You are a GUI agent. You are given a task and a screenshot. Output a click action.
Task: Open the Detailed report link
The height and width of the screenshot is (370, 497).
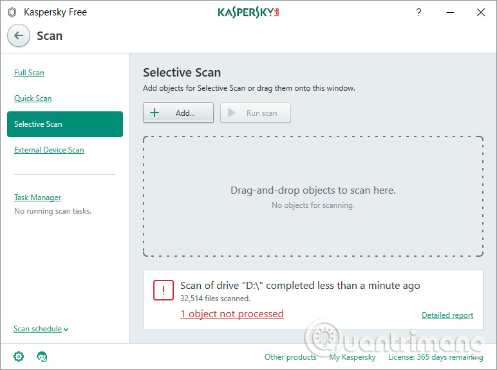point(447,315)
